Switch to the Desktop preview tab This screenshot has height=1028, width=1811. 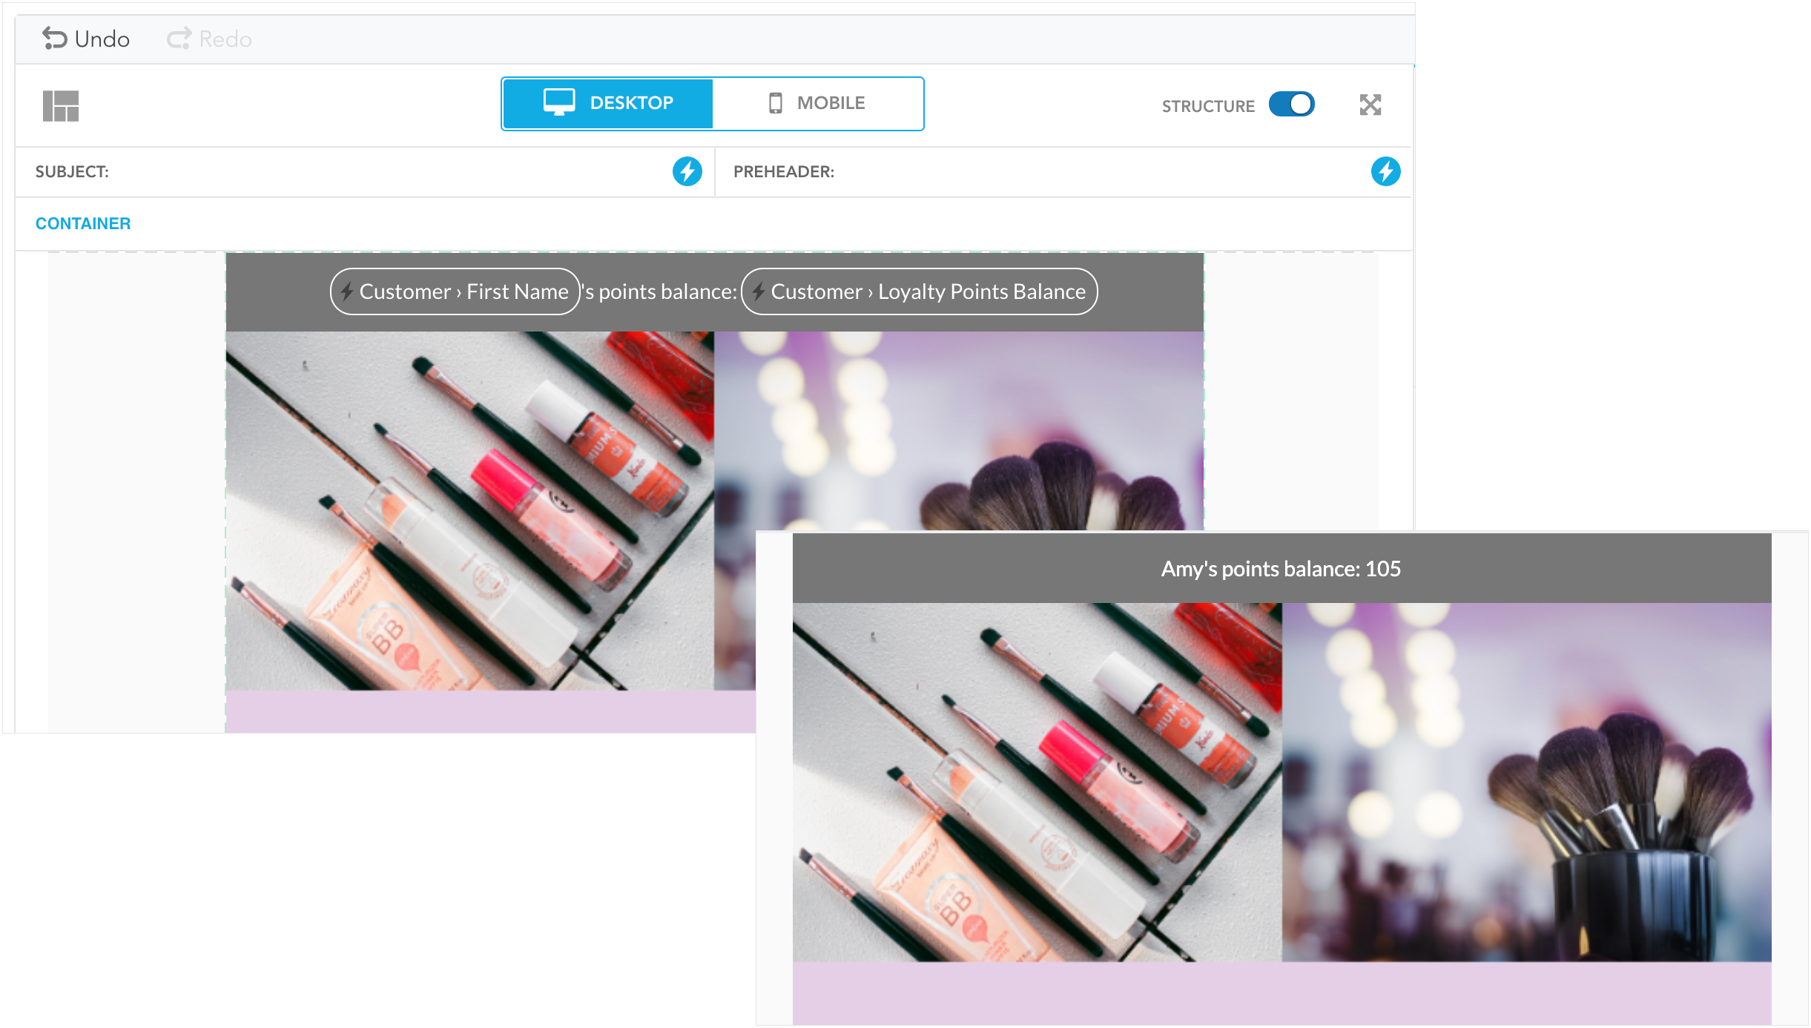pyautogui.click(x=630, y=103)
